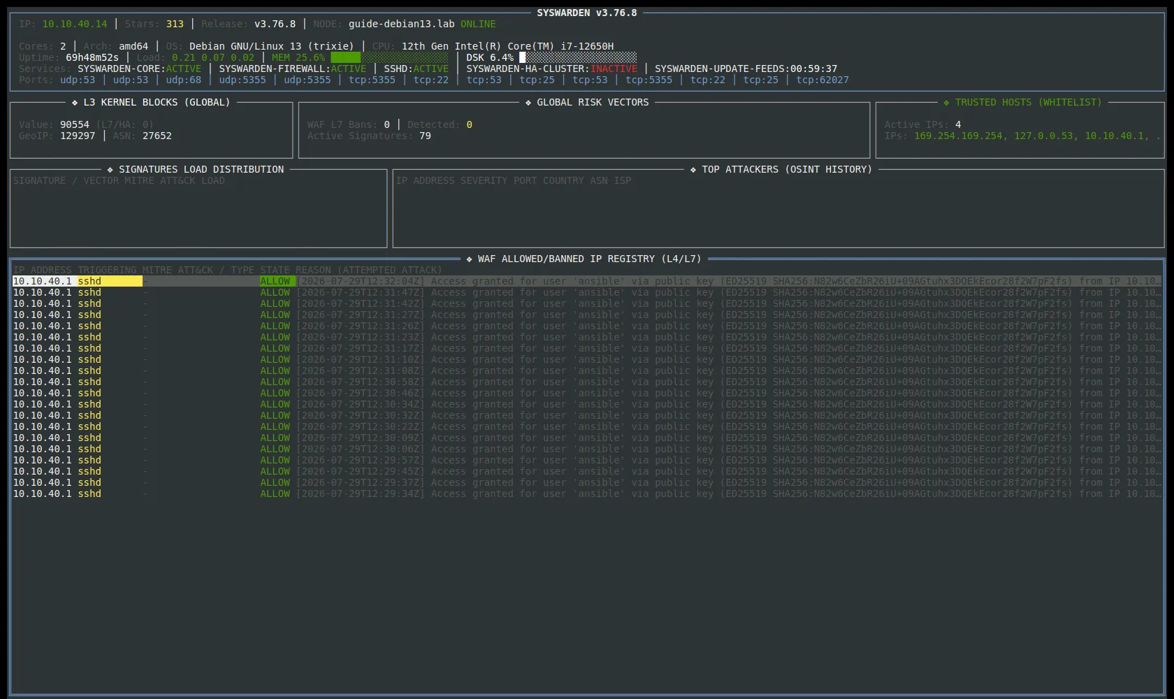1174x699 pixels.
Task: Click the GeoIP count 129297
Action: click(78, 136)
